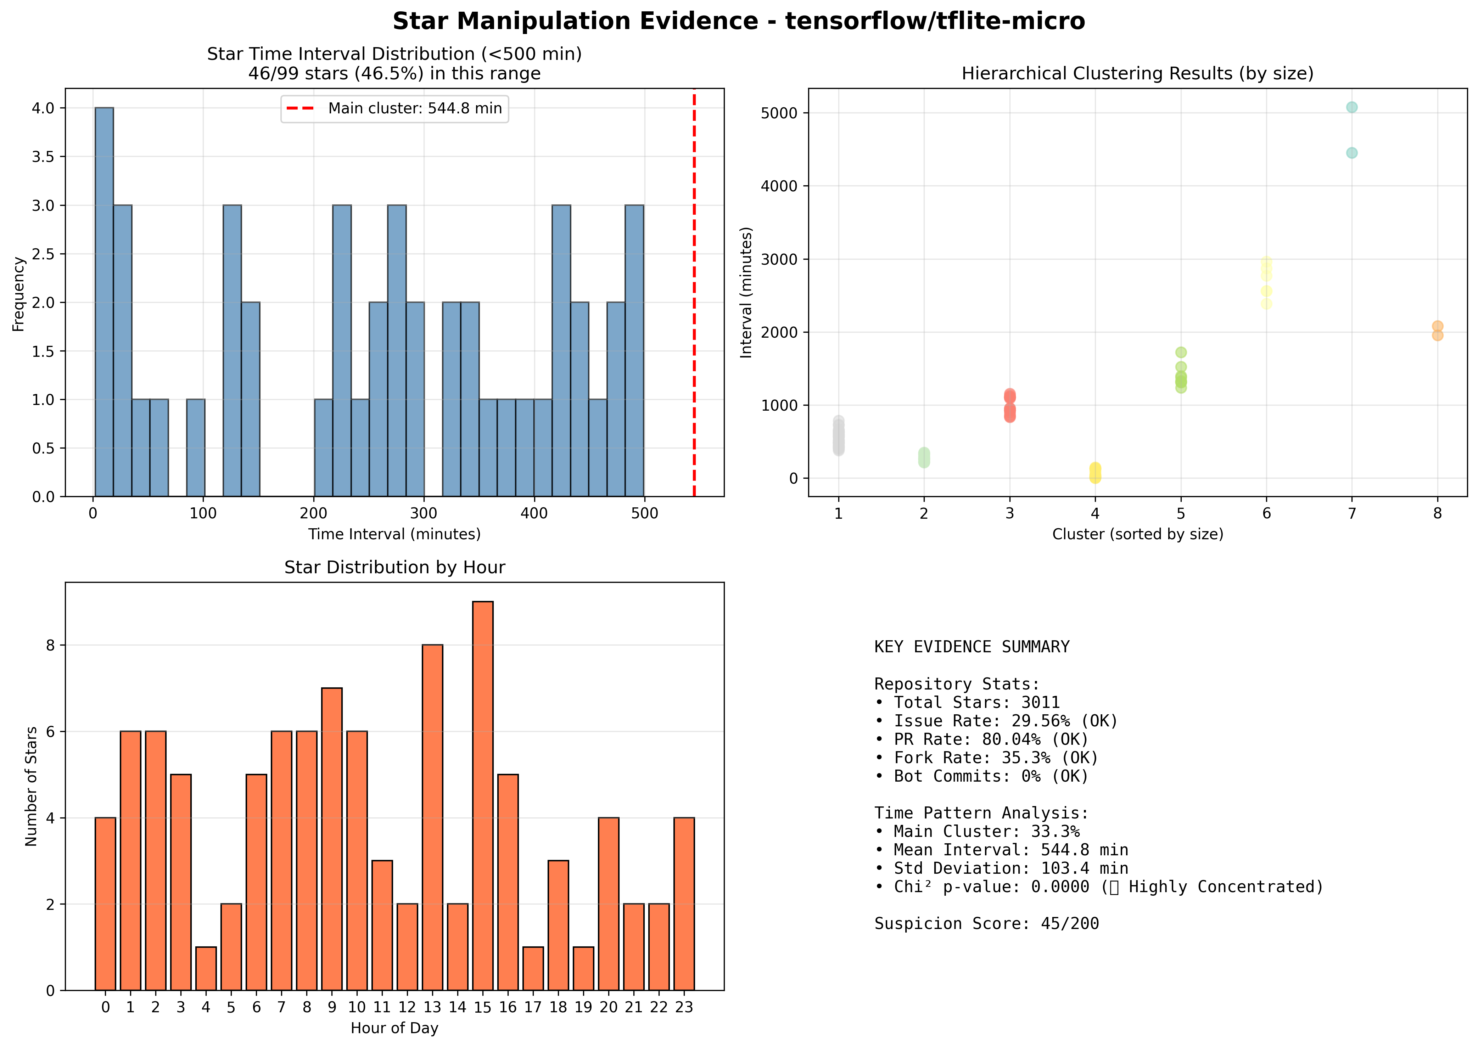The width and height of the screenshot is (1478, 1047).
Task: Click the figure title 'Star Manipulation Evidence - tensorflow/tflite-micro'
Action: pyautogui.click(x=738, y=21)
